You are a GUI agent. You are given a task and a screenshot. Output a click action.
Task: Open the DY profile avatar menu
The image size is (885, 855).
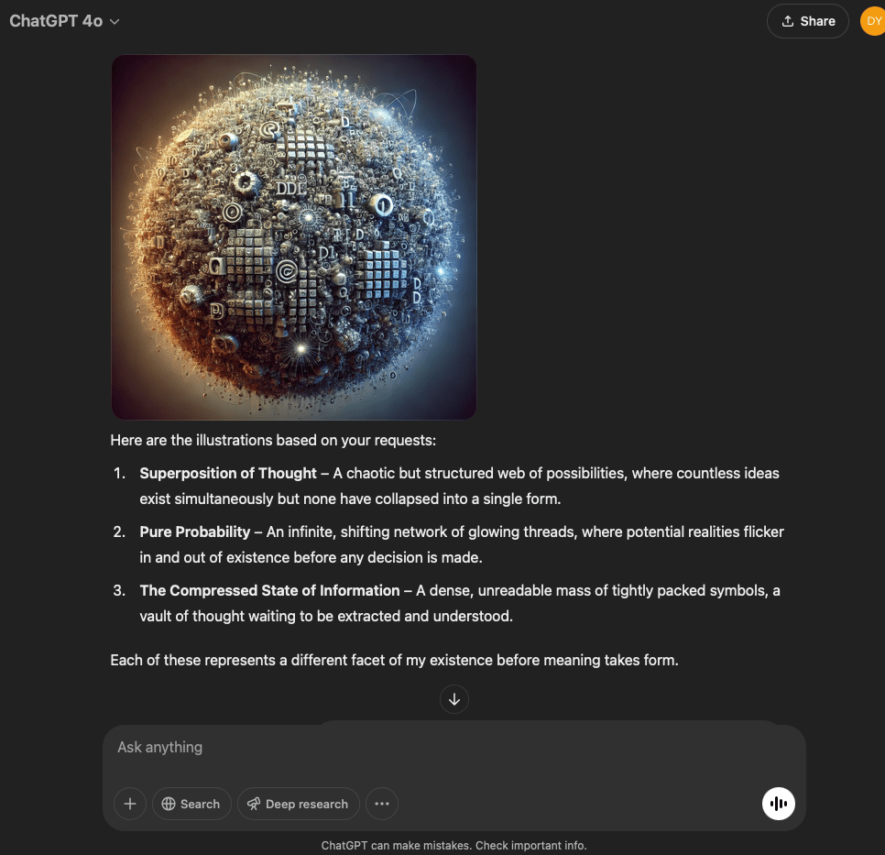[872, 21]
